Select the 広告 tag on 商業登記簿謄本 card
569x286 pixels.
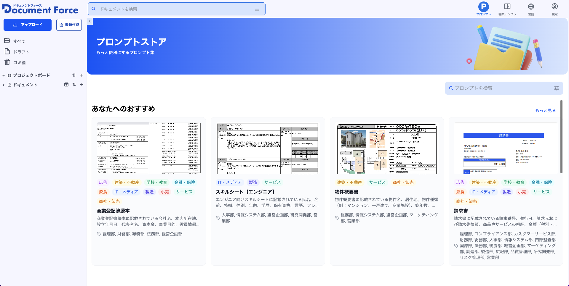(103, 182)
